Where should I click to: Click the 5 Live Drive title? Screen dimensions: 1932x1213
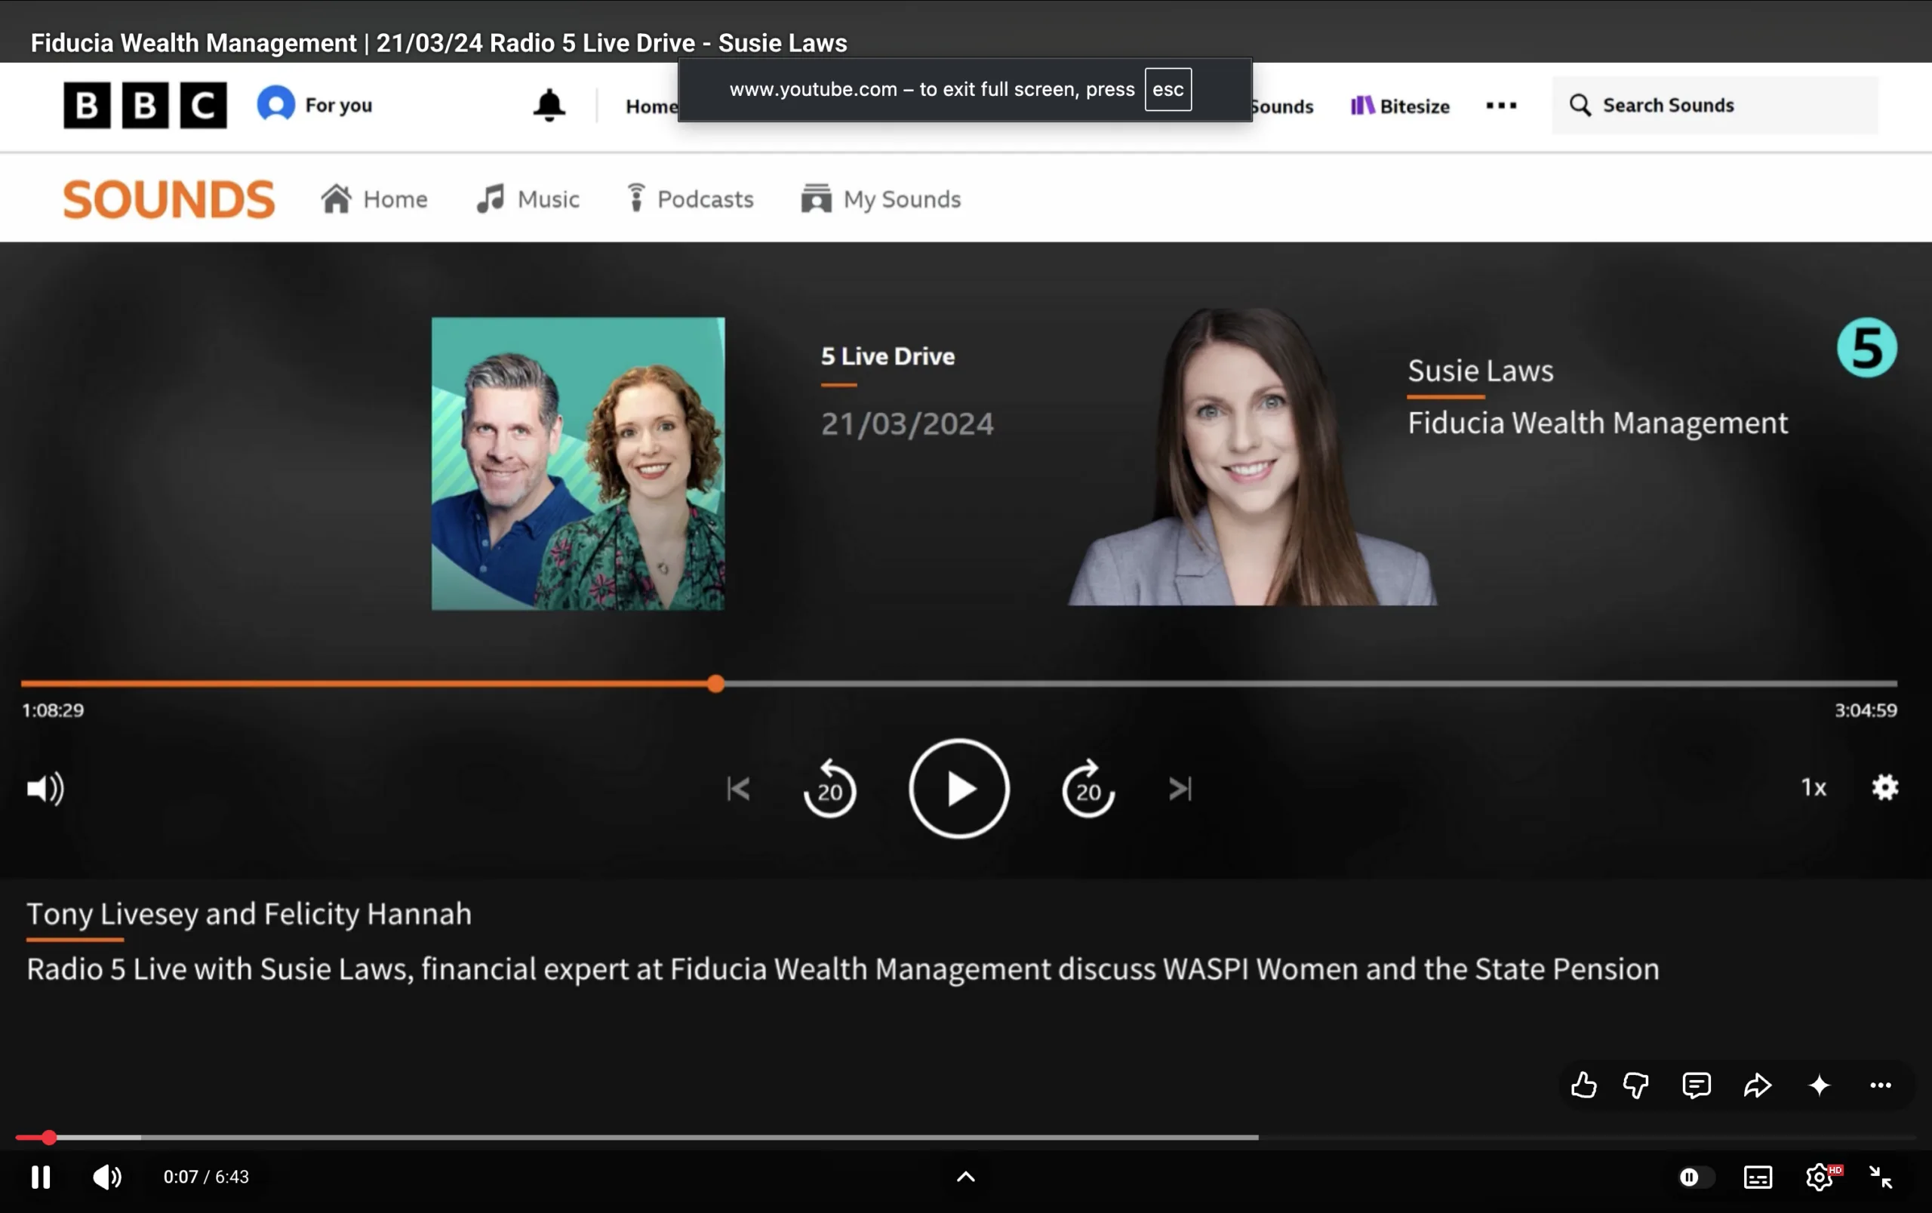(888, 356)
